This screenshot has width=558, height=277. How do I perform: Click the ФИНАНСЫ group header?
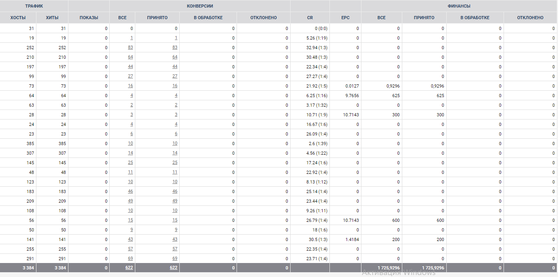[459, 6]
